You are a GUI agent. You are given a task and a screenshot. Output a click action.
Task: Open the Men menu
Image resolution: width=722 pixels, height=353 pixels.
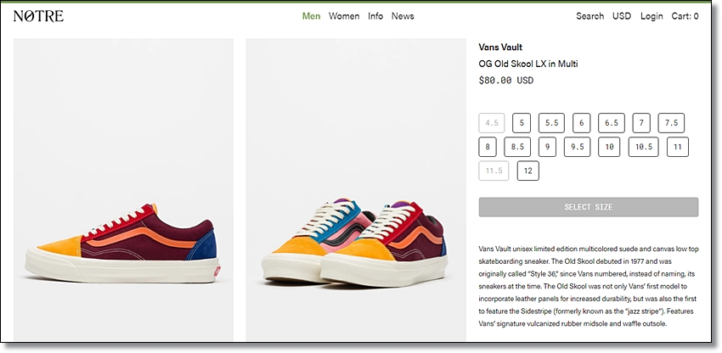pos(311,16)
